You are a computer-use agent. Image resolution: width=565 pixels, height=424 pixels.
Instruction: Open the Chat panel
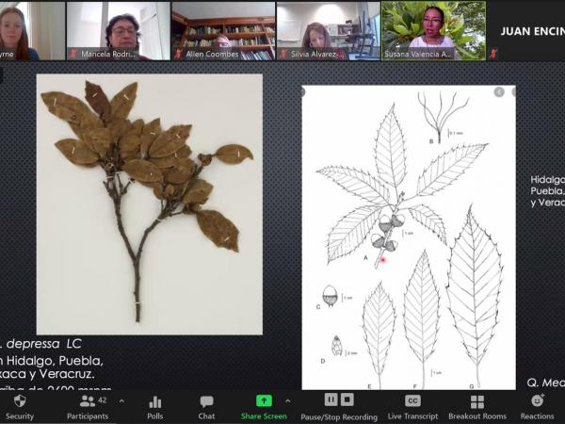(206, 405)
